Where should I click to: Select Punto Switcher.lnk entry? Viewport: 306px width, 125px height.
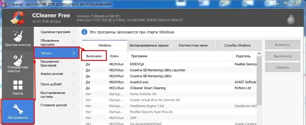pyautogui.click(x=169, y=94)
